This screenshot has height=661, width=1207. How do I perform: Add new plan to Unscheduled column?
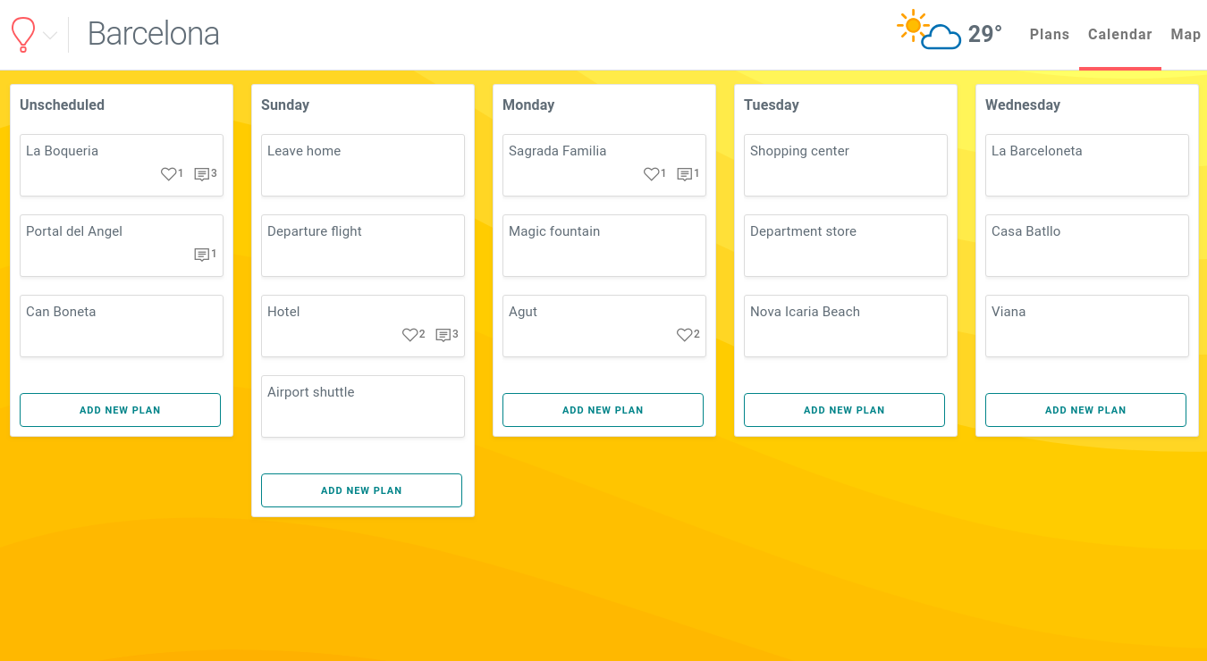click(120, 410)
